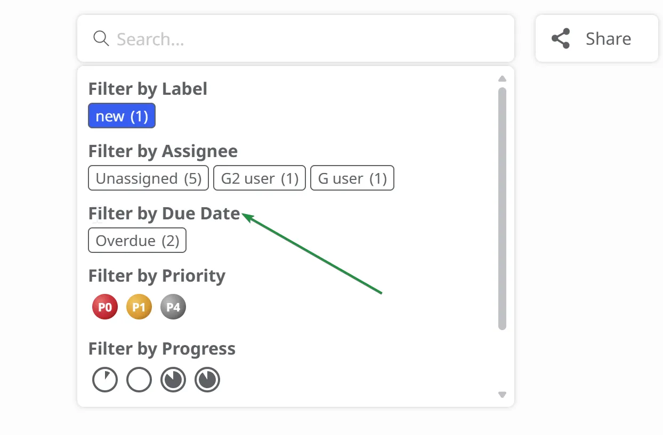Filter by the gray P4 priority

click(173, 307)
